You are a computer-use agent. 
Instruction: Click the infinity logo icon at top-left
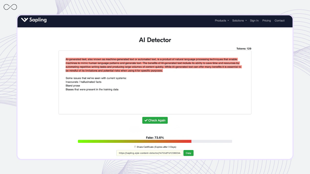10,7
